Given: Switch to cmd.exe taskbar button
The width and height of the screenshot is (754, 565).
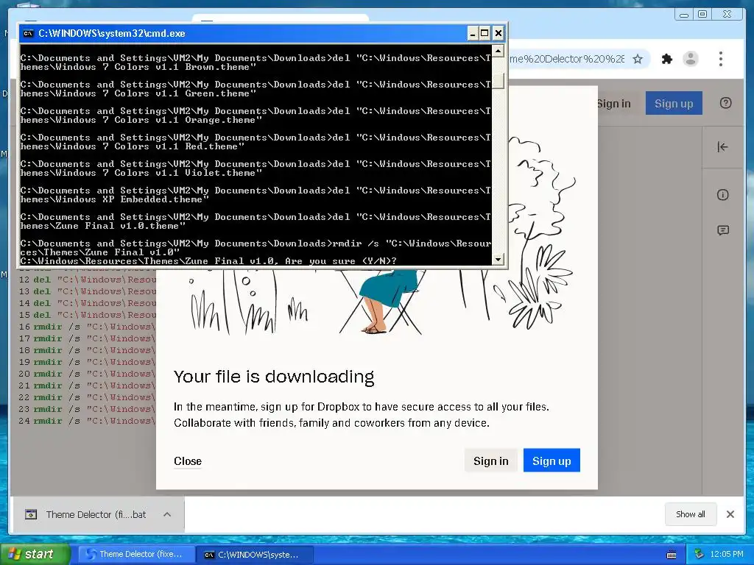Looking at the screenshot, I should pos(256,555).
